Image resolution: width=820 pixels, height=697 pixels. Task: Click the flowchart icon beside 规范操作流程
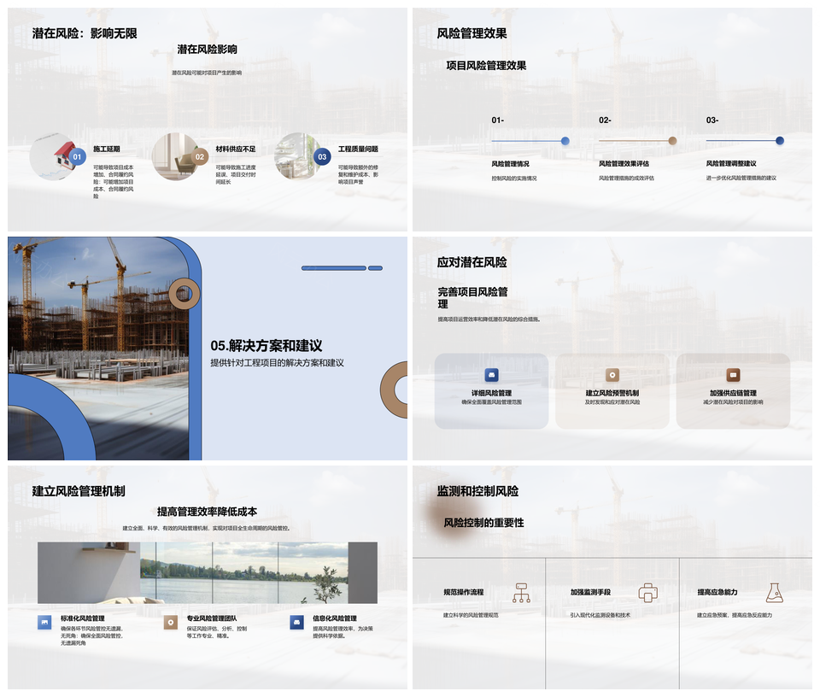point(521,593)
